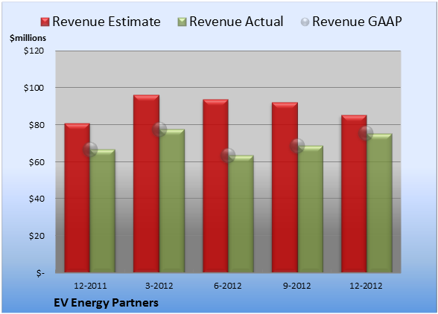Click the GAAP sphere marker for 9-2012

297,146
